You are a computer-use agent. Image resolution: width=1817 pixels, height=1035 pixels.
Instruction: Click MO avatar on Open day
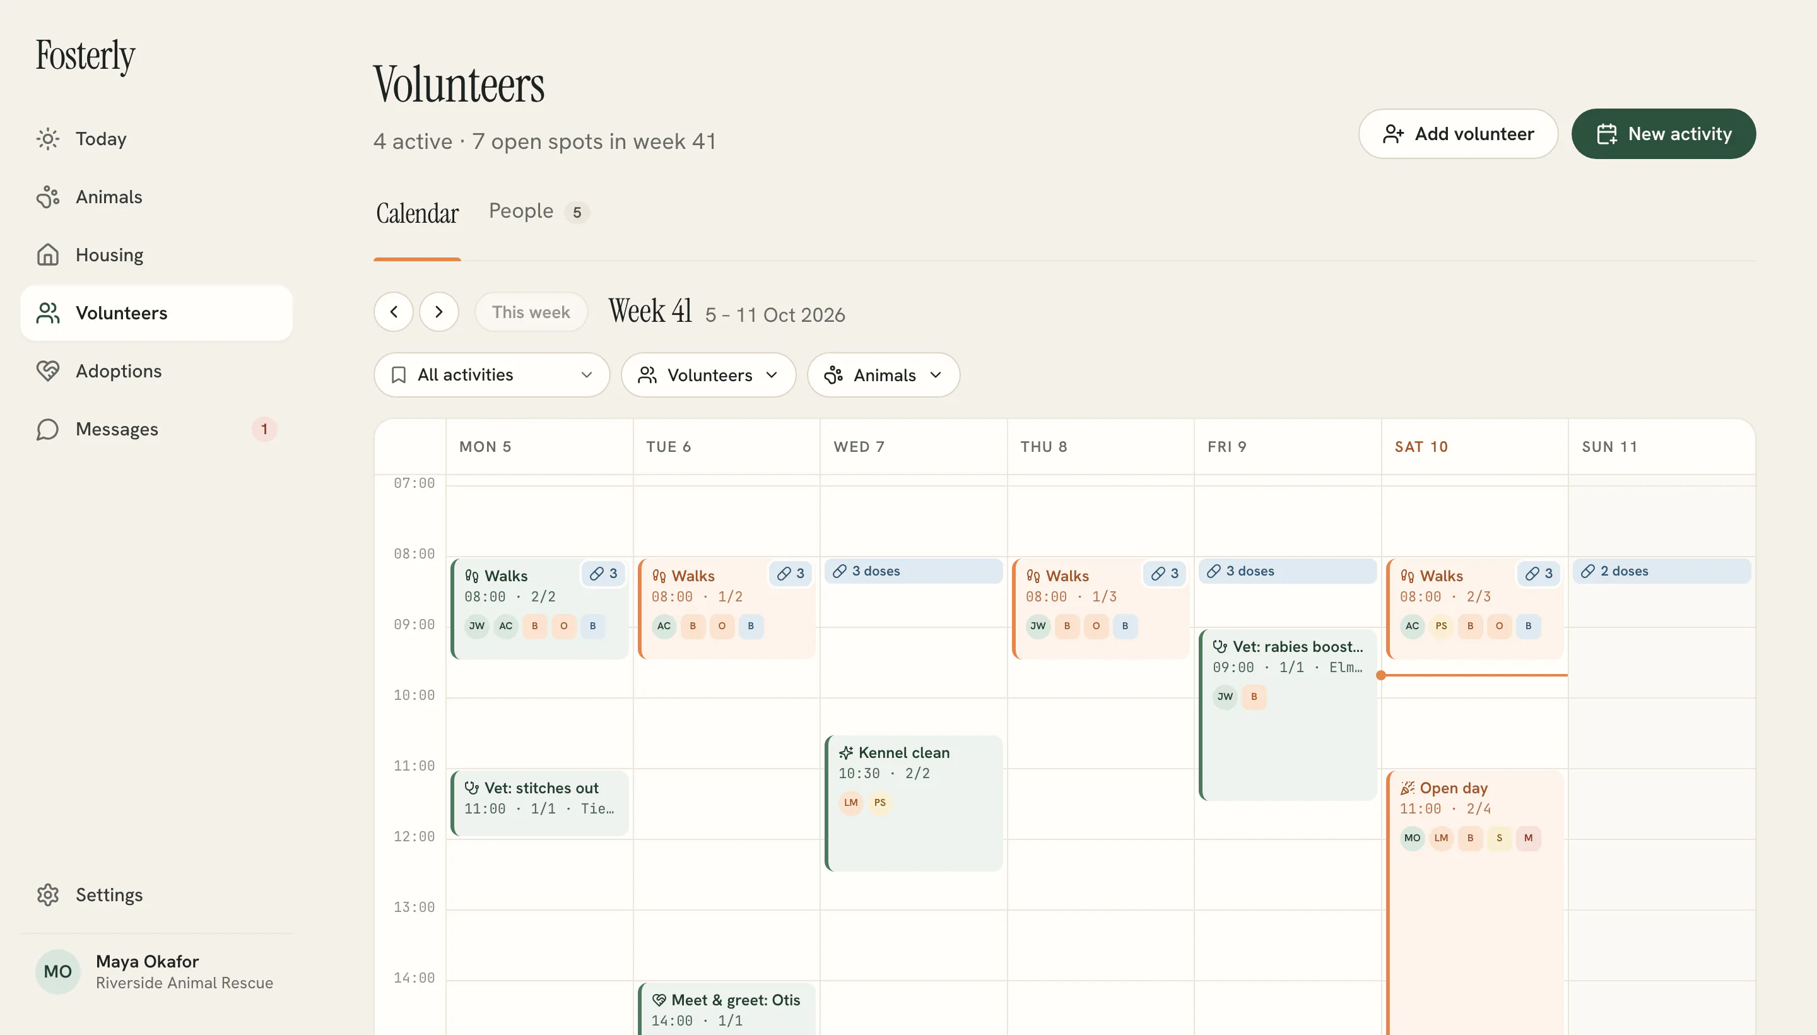(x=1412, y=838)
